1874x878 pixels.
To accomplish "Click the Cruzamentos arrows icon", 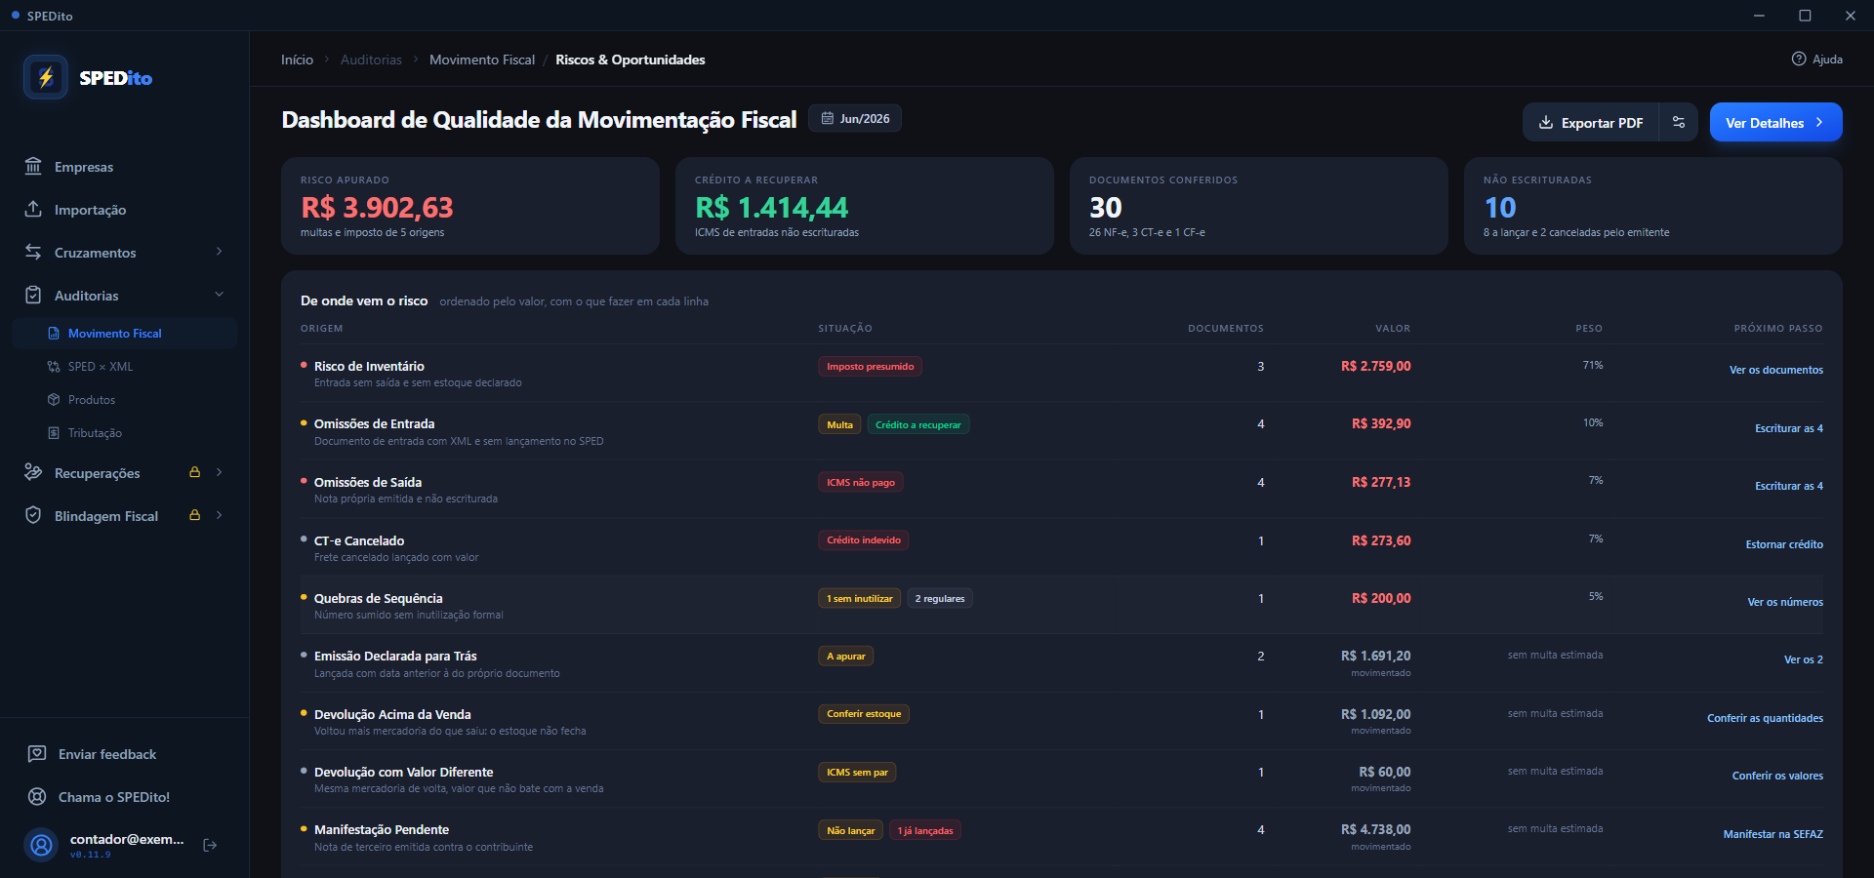I will pyautogui.click(x=33, y=253).
